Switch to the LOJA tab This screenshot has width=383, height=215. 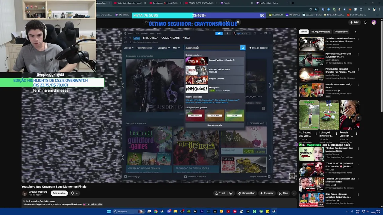coord(137,38)
